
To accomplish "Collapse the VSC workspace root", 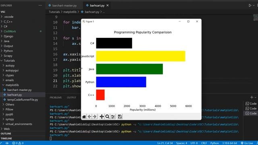I will click(23, 12).
